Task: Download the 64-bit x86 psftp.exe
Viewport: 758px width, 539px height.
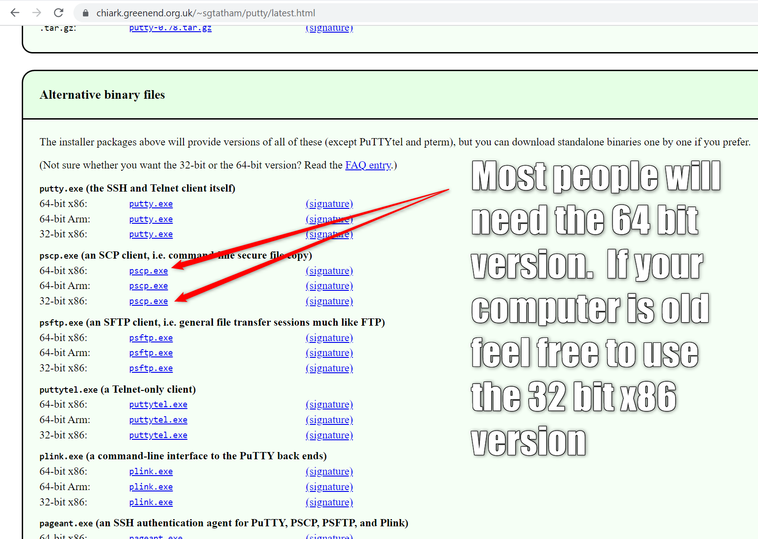Action: (x=151, y=338)
